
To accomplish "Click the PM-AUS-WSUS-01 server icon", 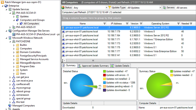I will tap(14, 27).
